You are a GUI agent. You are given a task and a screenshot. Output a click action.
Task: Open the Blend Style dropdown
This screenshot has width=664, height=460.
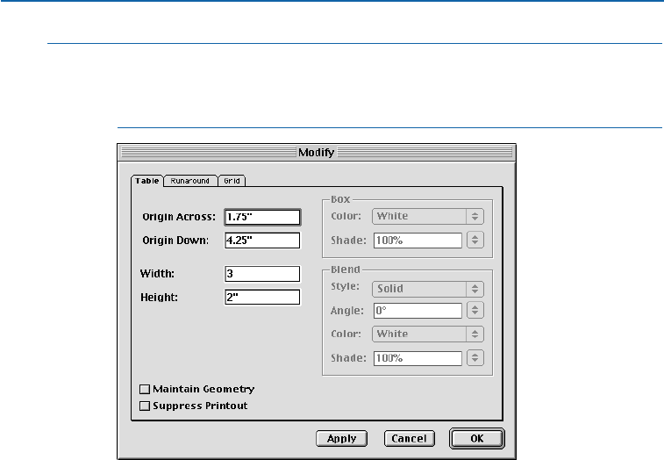click(x=428, y=289)
